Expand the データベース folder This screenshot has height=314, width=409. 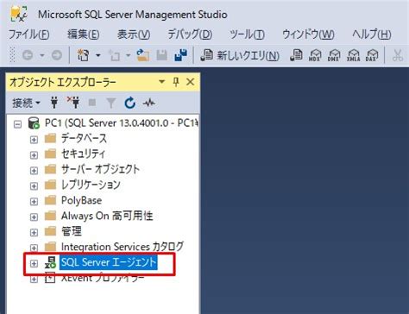(x=34, y=140)
